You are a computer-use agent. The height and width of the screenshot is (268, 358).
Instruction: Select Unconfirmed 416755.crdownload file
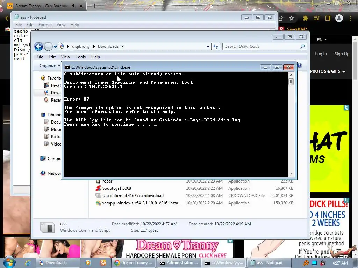click(x=194, y=195)
